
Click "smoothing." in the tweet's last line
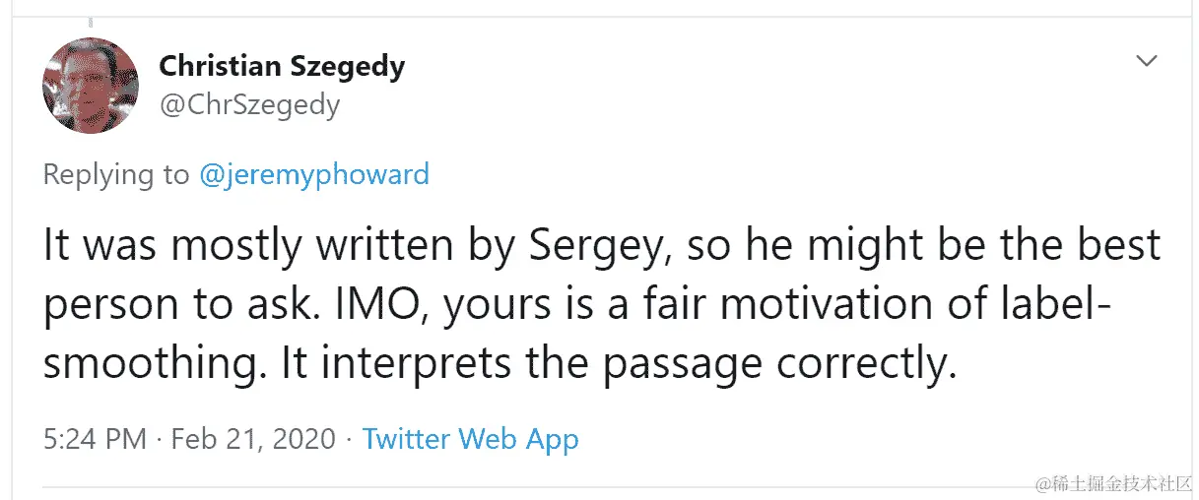(156, 364)
